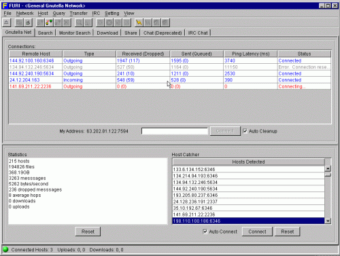The width and height of the screenshot is (340, 256).
Task: Switch to the Share tab
Action: pos(131,33)
